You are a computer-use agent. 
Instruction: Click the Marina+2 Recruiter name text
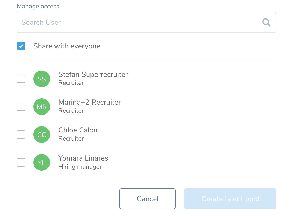click(x=90, y=102)
